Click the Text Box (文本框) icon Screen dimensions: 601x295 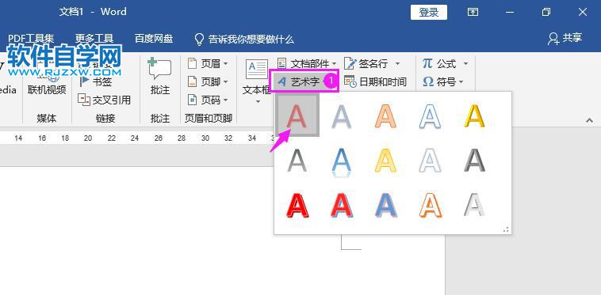click(256, 70)
